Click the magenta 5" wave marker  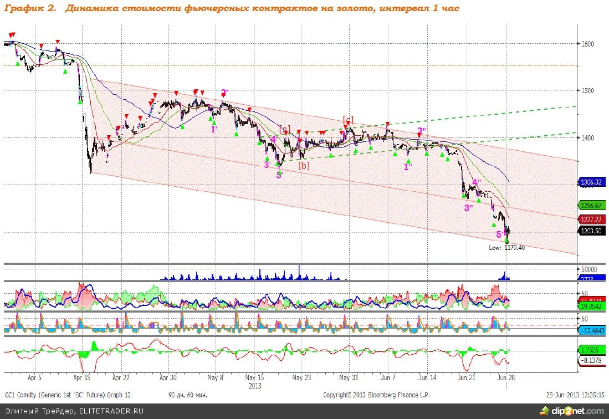pos(500,234)
